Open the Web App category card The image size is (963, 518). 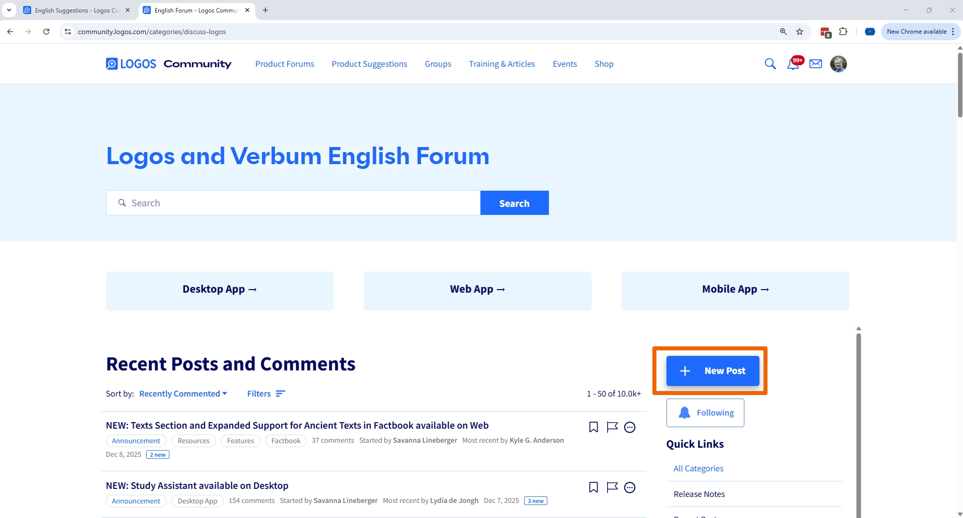click(x=477, y=291)
